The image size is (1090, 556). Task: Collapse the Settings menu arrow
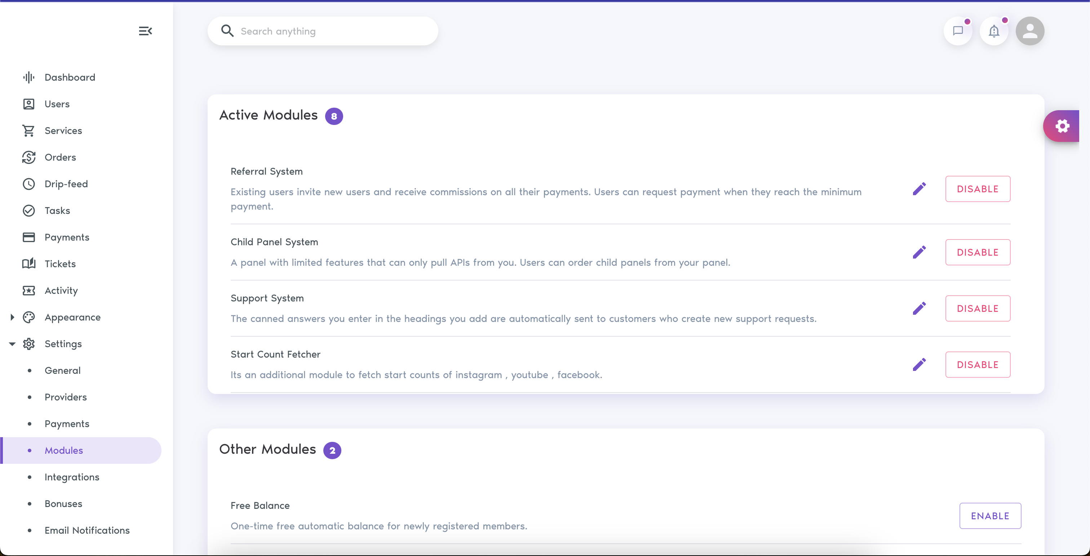pyautogui.click(x=12, y=344)
